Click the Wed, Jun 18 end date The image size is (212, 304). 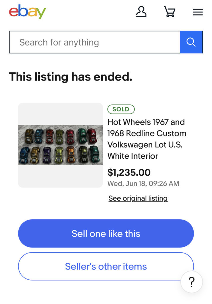[143, 183]
